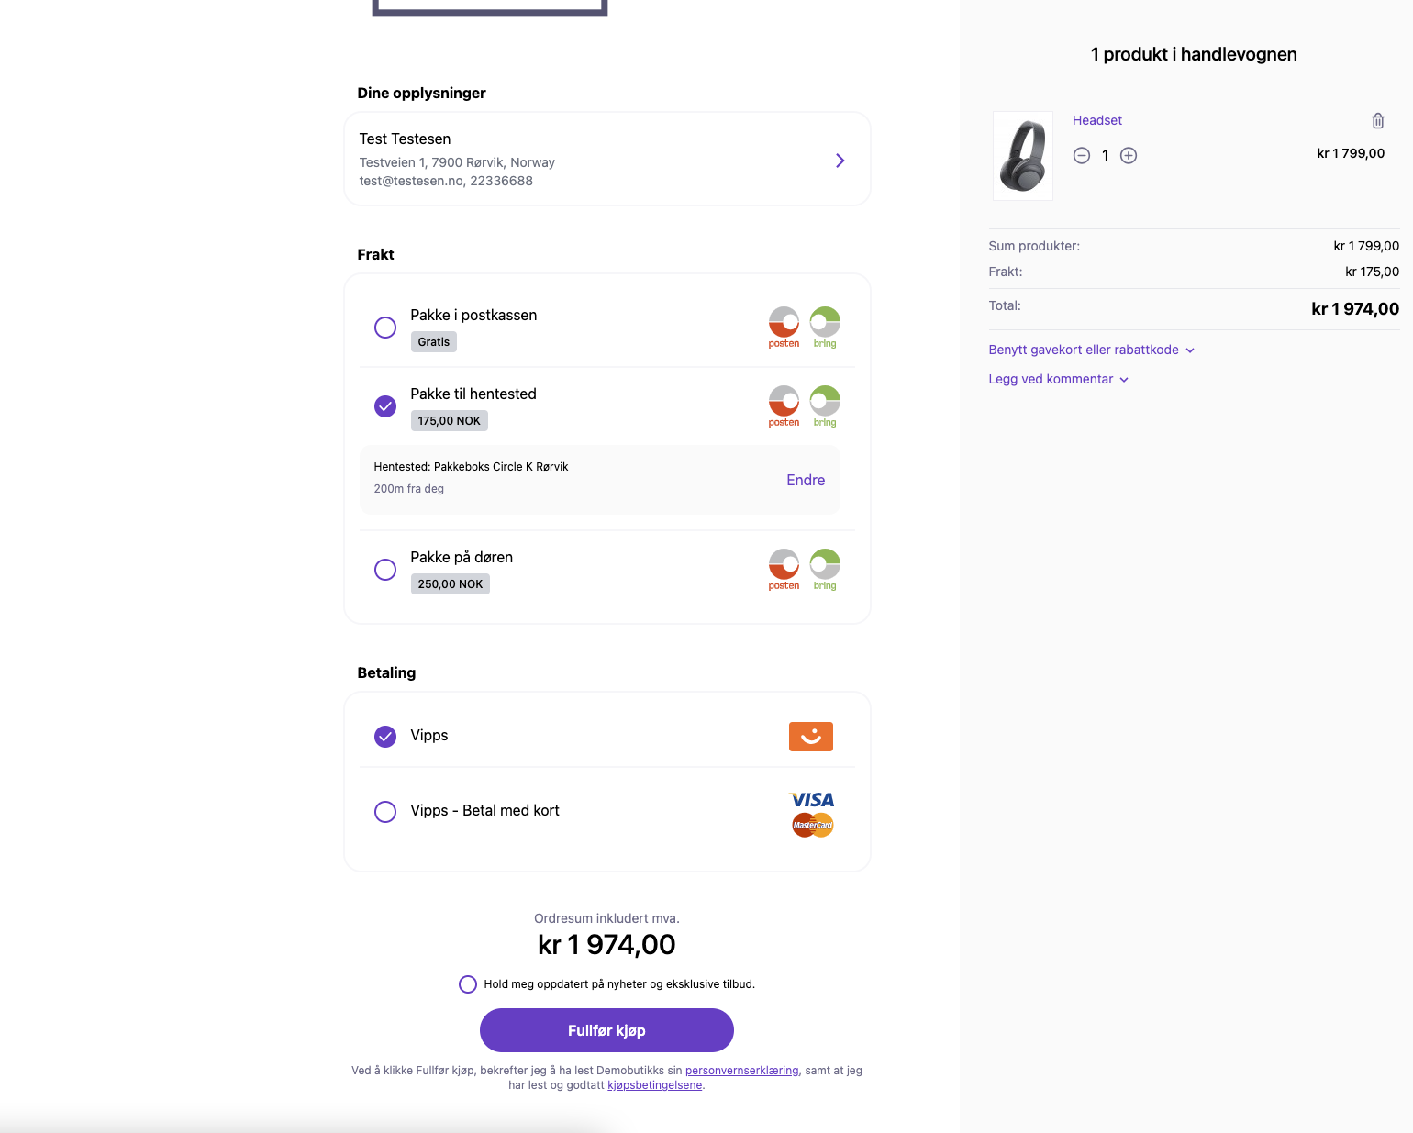Click the Headset product thumbnail
The width and height of the screenshot is (1413, 1133).
tap(1023, 156)
